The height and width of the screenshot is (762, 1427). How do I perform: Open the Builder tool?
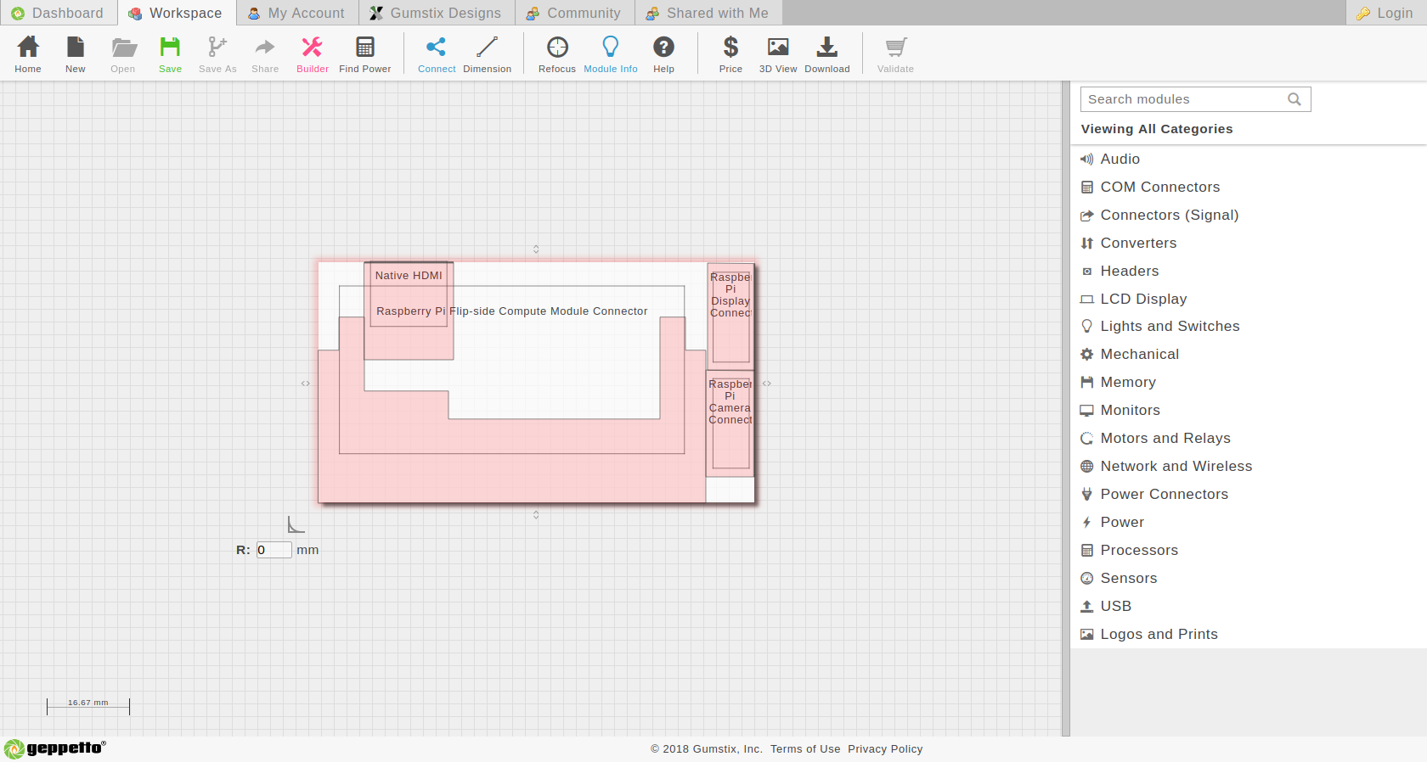click(313, 54)
